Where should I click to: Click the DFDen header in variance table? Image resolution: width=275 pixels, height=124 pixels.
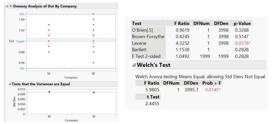[x=221, y=23]
